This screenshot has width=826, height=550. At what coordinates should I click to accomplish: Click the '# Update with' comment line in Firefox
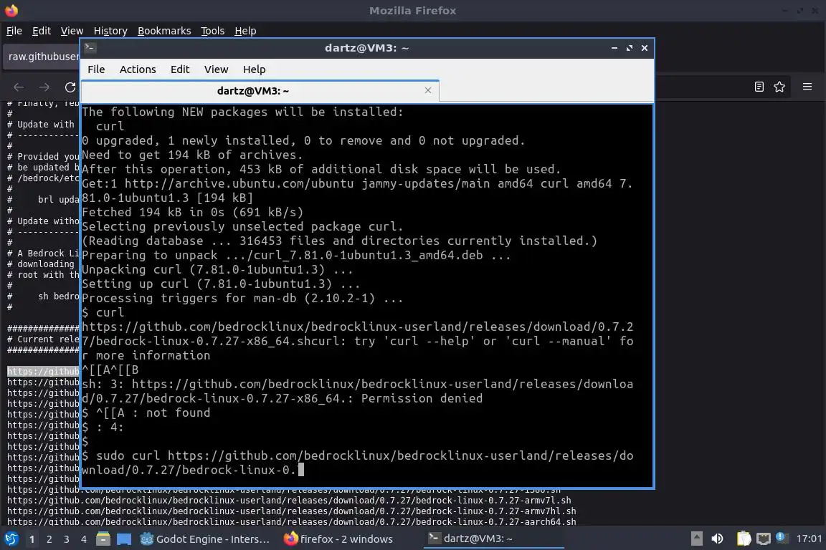(x=41, y=125)
